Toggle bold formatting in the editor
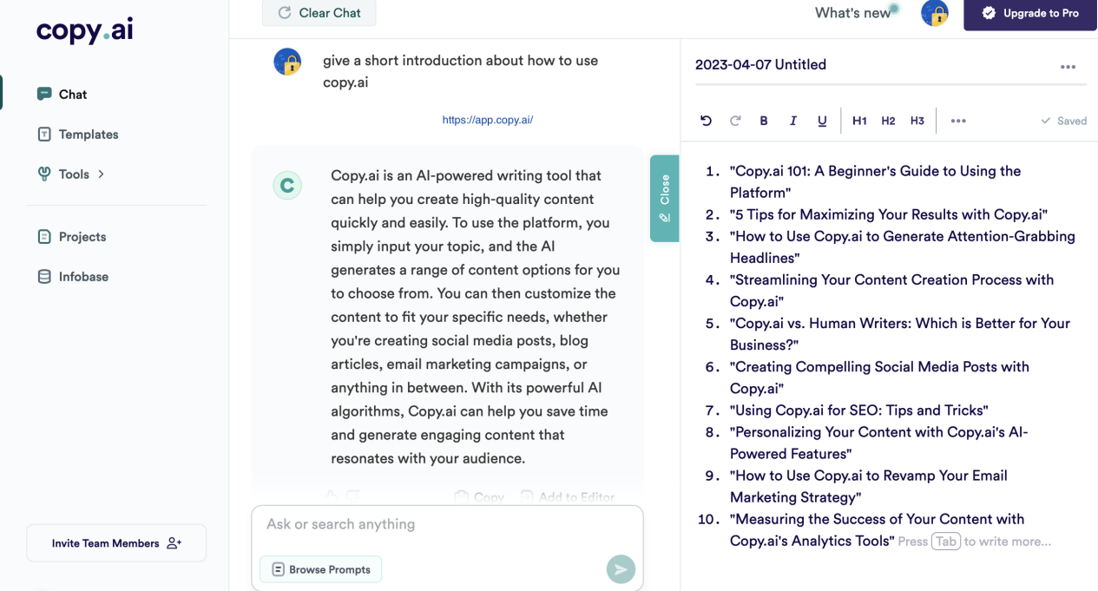Viewport: 1098px width, 591px height. coord(764,121)
